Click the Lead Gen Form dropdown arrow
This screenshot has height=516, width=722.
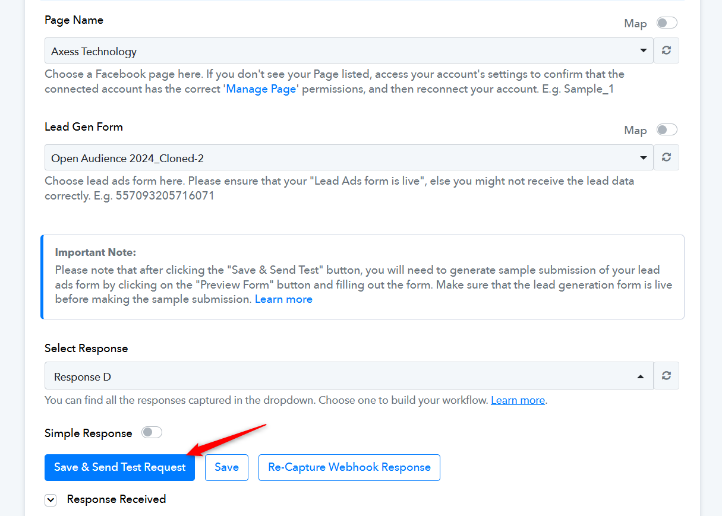(x=643, y=158)
